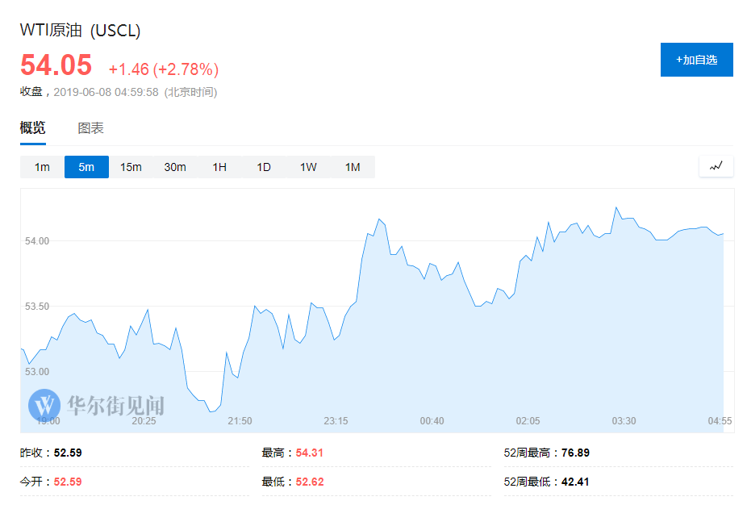Click the 52周最高 76.89 value

coord(575,453)
